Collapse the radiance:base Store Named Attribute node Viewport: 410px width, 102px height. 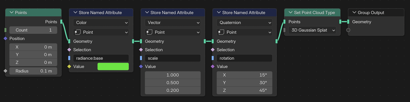(x=75, y=12)
